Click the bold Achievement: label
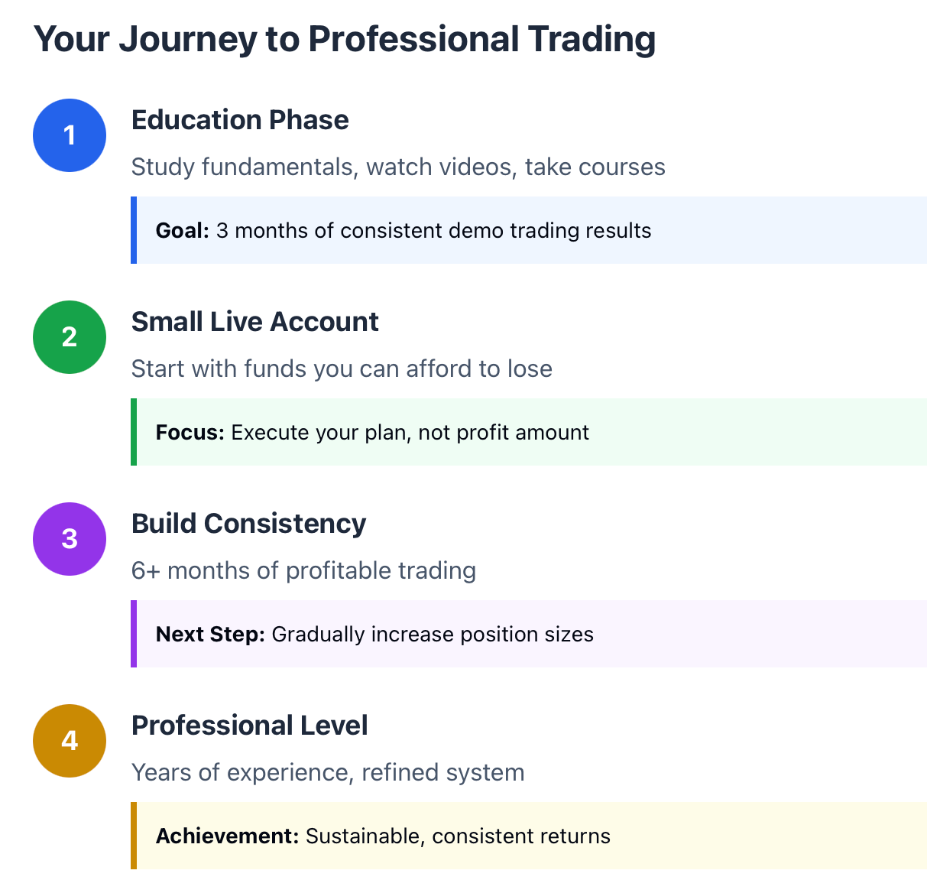The width and height of the screenshot is (927, 880). point(227,836)
